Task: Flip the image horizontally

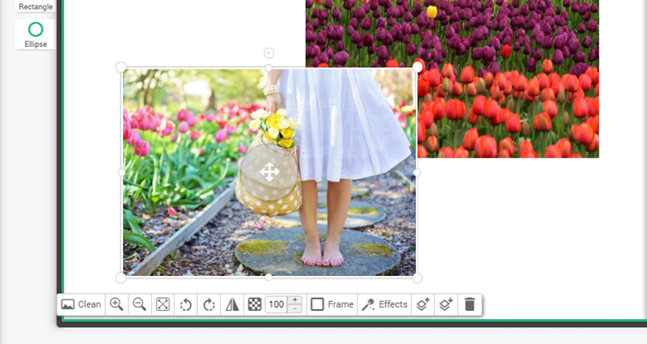Action: tap(232, 304)
